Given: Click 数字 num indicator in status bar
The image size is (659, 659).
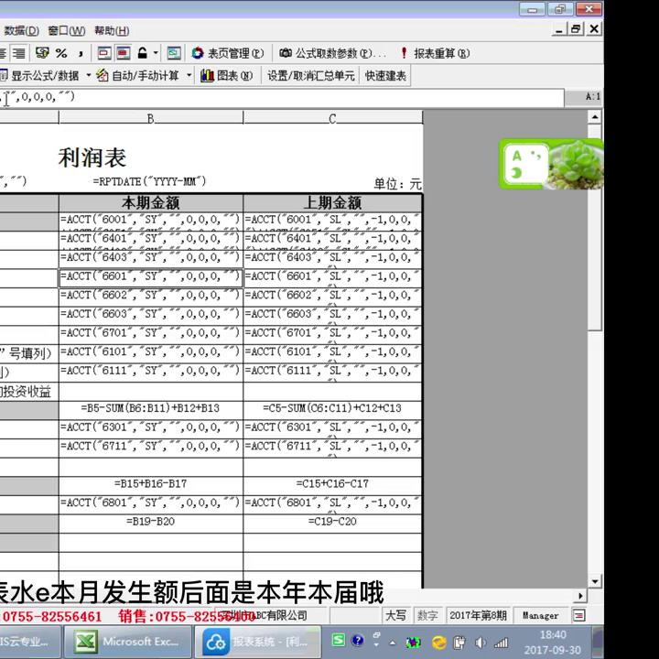Looking at the screenshot, I should click(x=427, y=616).
